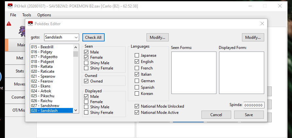Click Cancel to discard changes
The width and height of the screenshot is (292, 138).
tap(216, 115)
